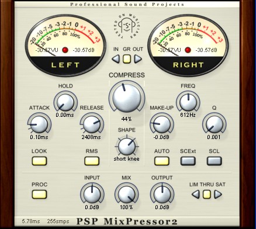
Task: Click the ATTACK knob
Action: click(39, 124)
